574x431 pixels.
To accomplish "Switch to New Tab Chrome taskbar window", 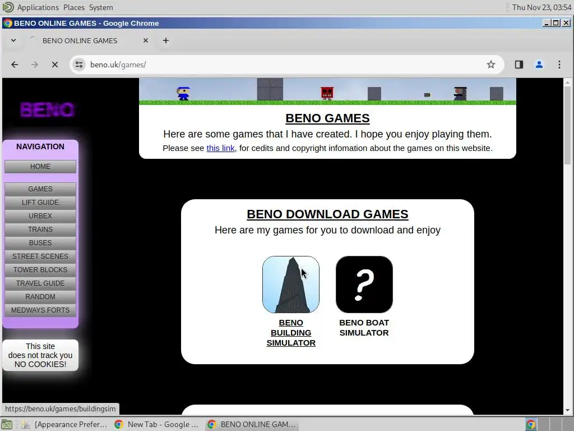I will pos(157,424).
